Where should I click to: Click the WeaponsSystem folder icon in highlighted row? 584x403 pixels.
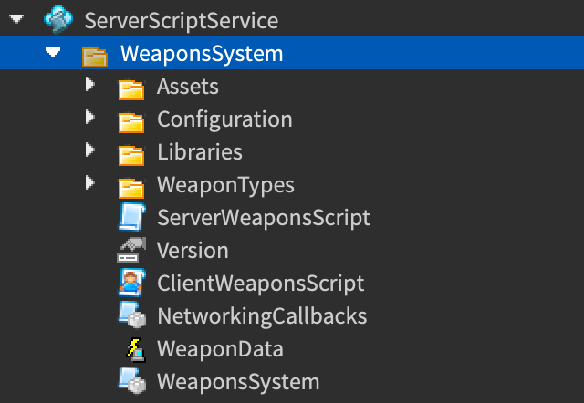tap(95, 57)
